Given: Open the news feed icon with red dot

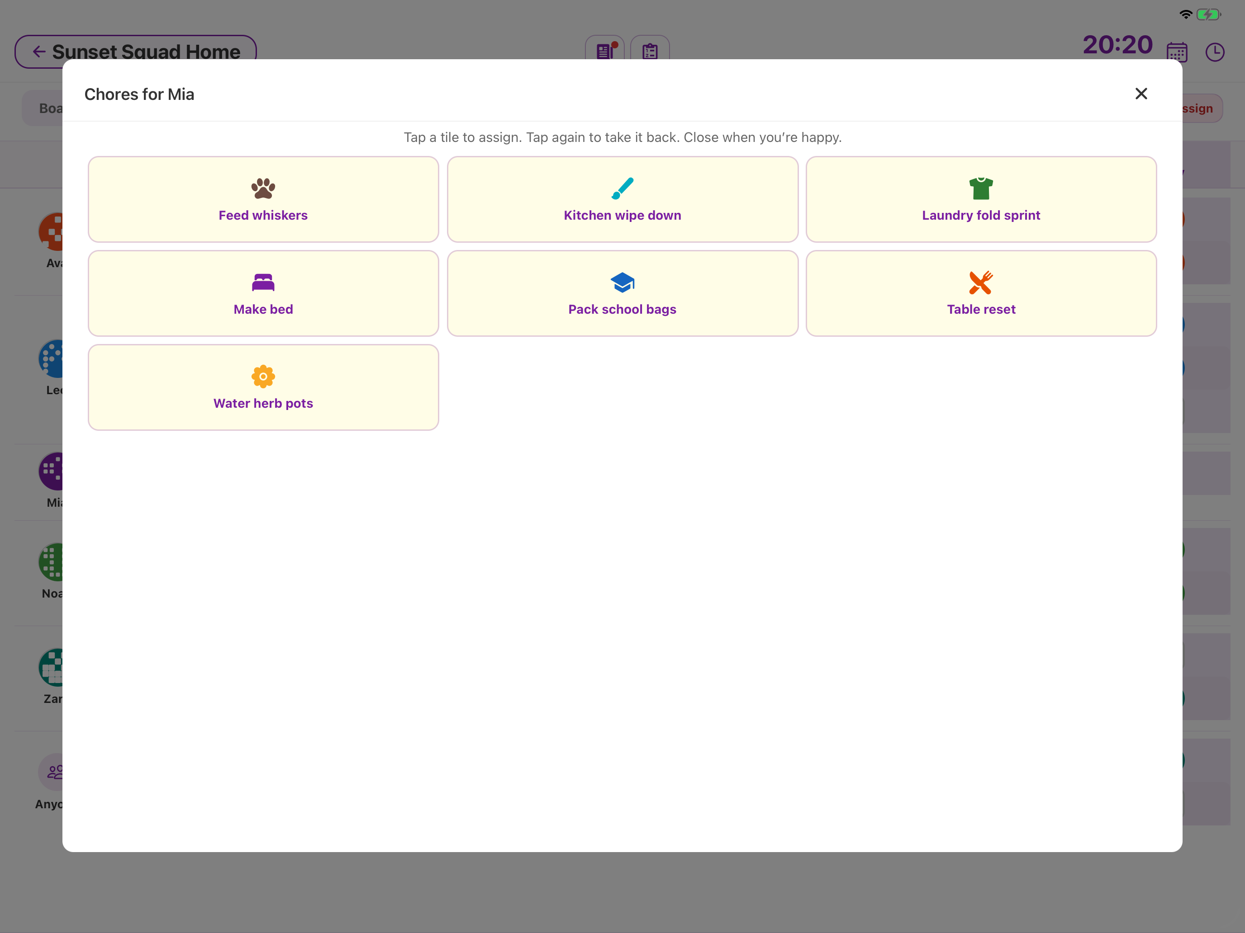Looking at the screenshot, I should [604, 48].
